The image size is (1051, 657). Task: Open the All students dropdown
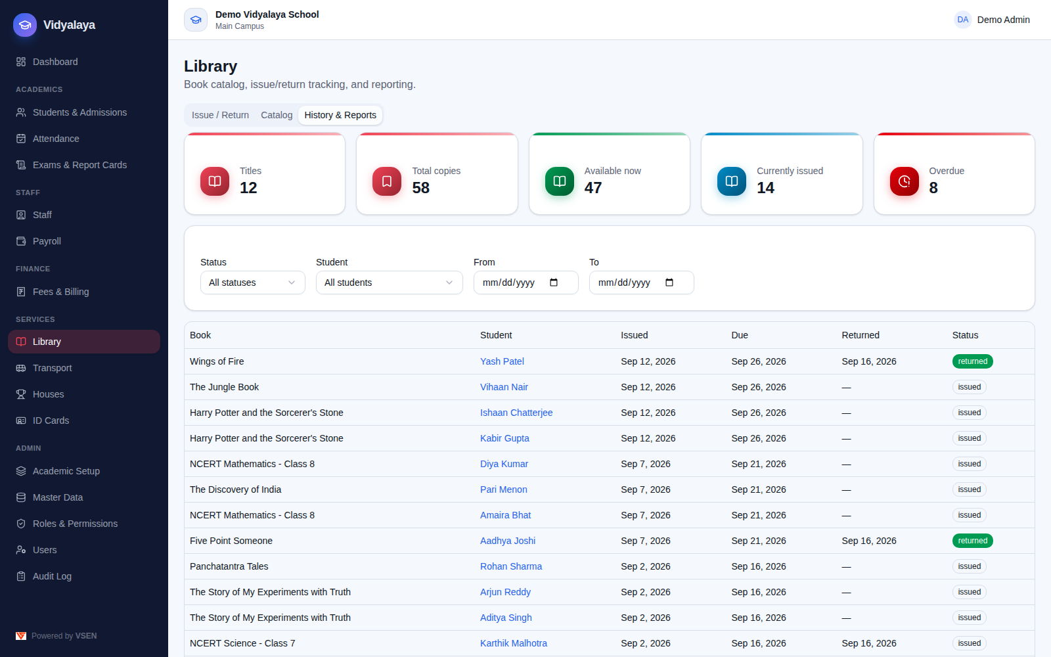[x=390, y=283]
